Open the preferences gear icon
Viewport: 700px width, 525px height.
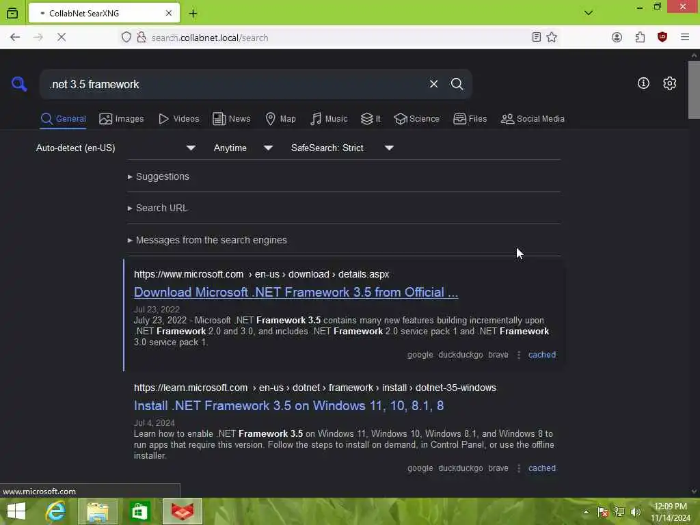[x=669, y=83]
